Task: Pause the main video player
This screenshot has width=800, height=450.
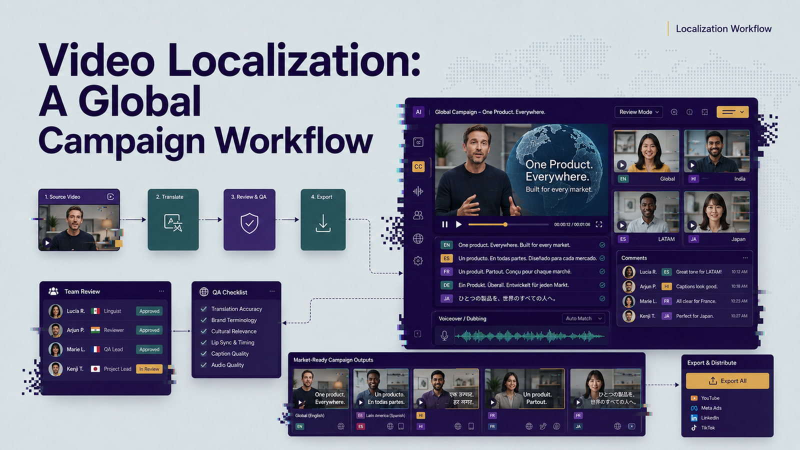Action: tap(444, 224)
